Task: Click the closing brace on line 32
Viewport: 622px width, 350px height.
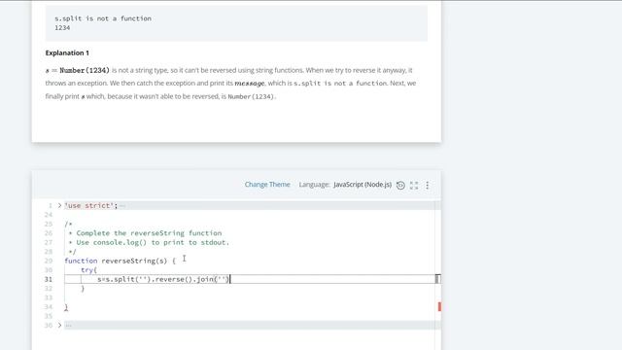Action: point(83,289)
